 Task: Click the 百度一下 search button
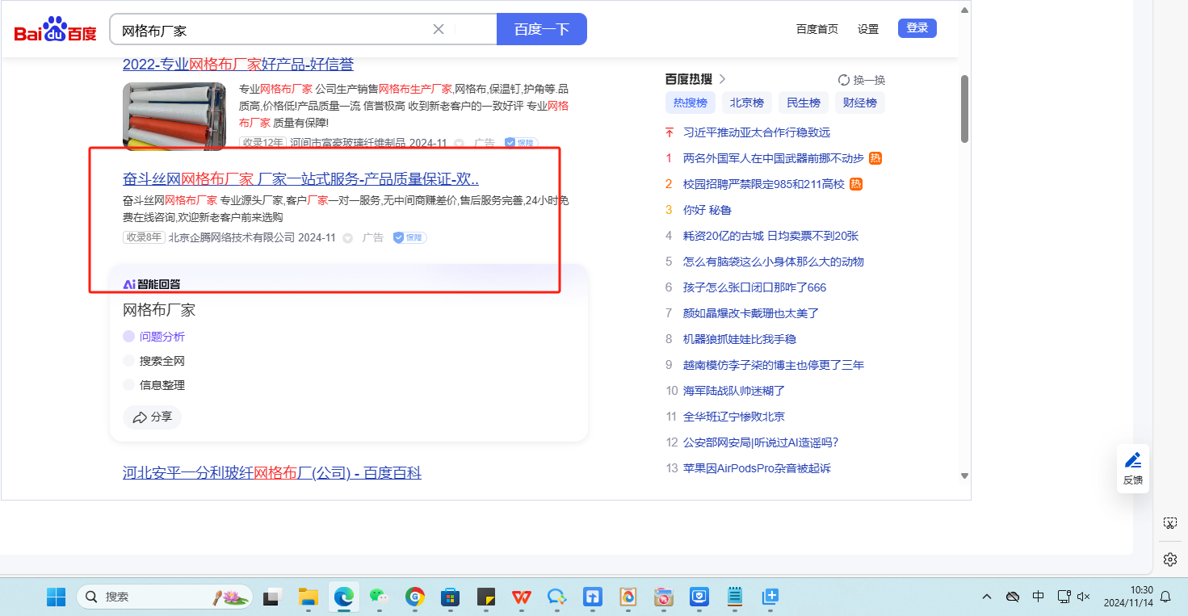pyautogui.click(x=541, y=29)
